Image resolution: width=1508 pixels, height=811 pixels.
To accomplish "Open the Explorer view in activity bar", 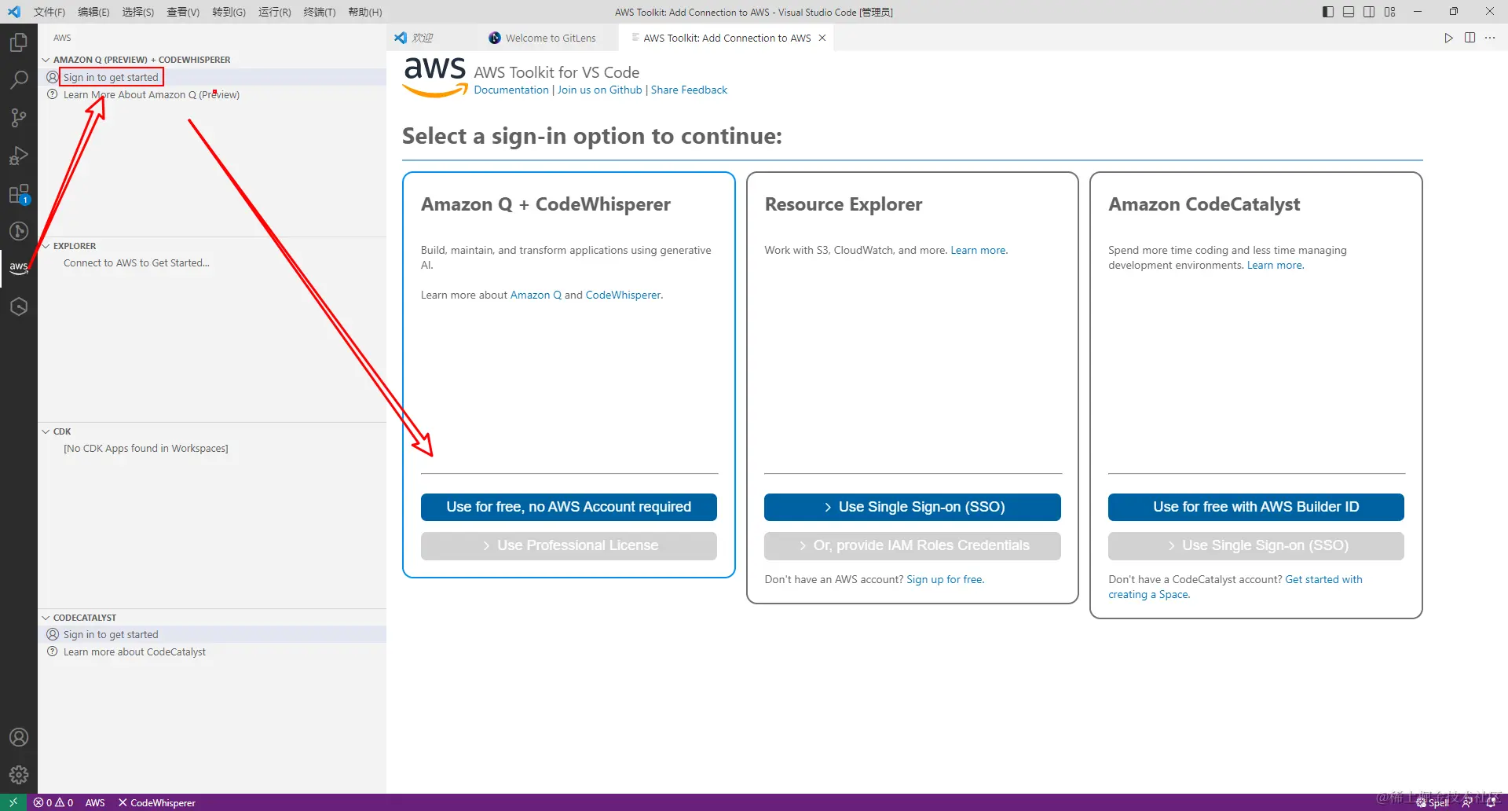I will 19,42.
